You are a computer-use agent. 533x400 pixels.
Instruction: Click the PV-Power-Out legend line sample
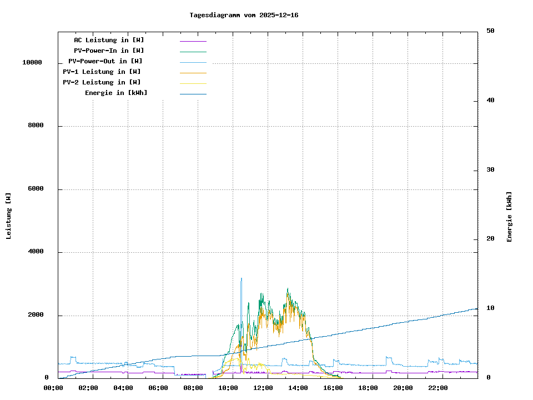[x=193, y=62]
